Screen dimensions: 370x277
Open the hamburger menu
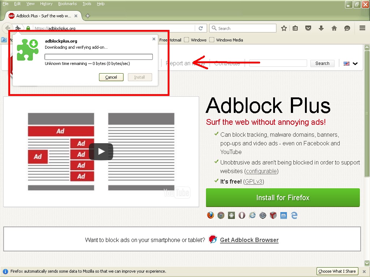(x=362, y=28)
